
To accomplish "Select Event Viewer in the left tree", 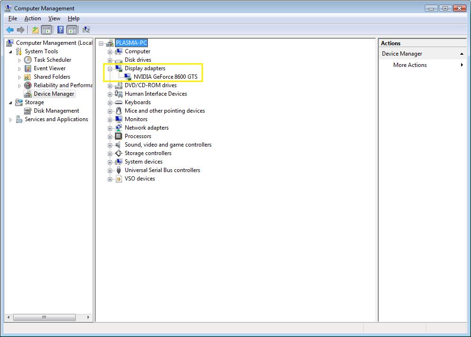I will click(x=49, y=68).
